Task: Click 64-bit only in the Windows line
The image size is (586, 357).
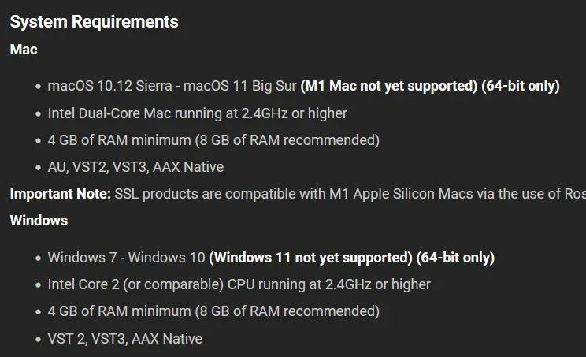Action: point(455,258)
